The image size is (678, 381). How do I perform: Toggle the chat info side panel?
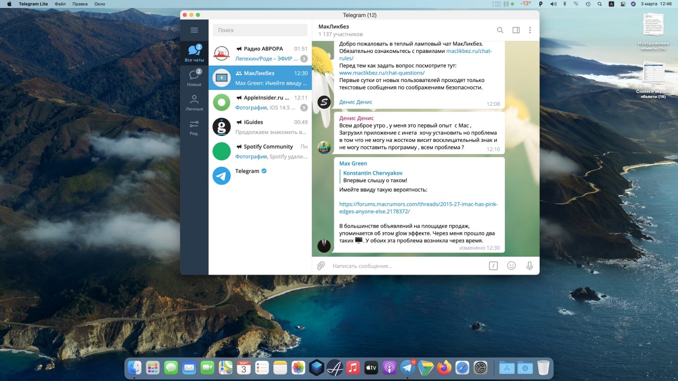click(516, 30)
